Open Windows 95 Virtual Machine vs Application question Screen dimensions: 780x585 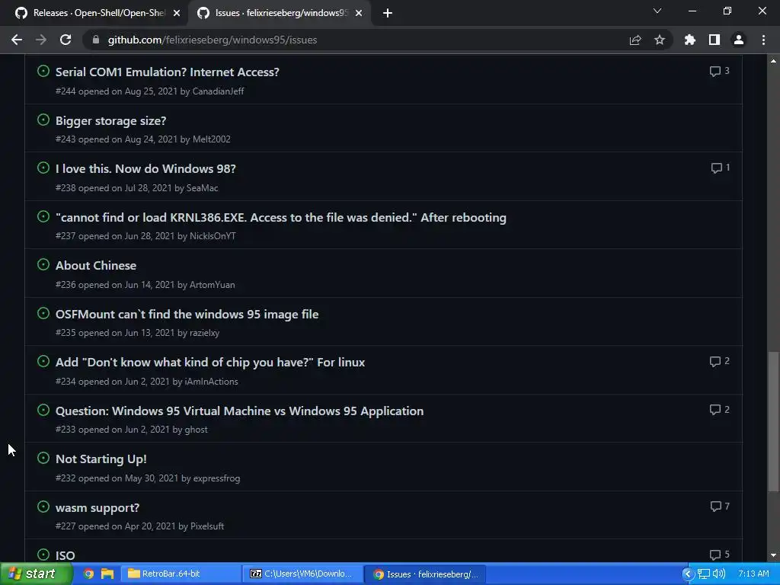(x=239, y=411)
